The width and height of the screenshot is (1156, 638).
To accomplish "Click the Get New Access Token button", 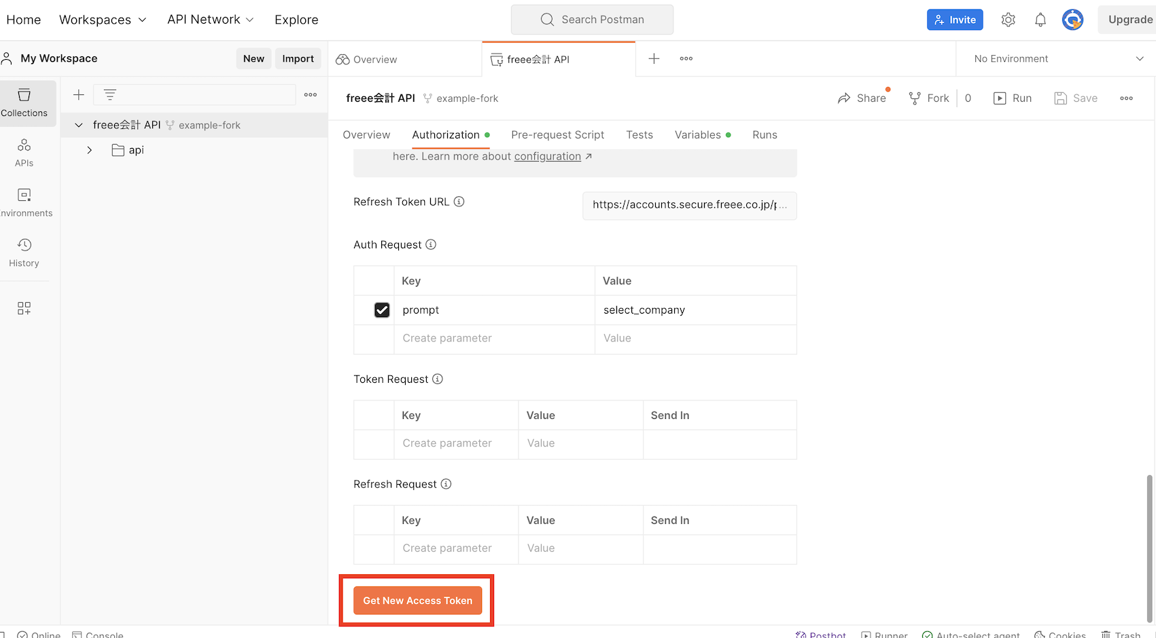I will click(x=417, y=600).
